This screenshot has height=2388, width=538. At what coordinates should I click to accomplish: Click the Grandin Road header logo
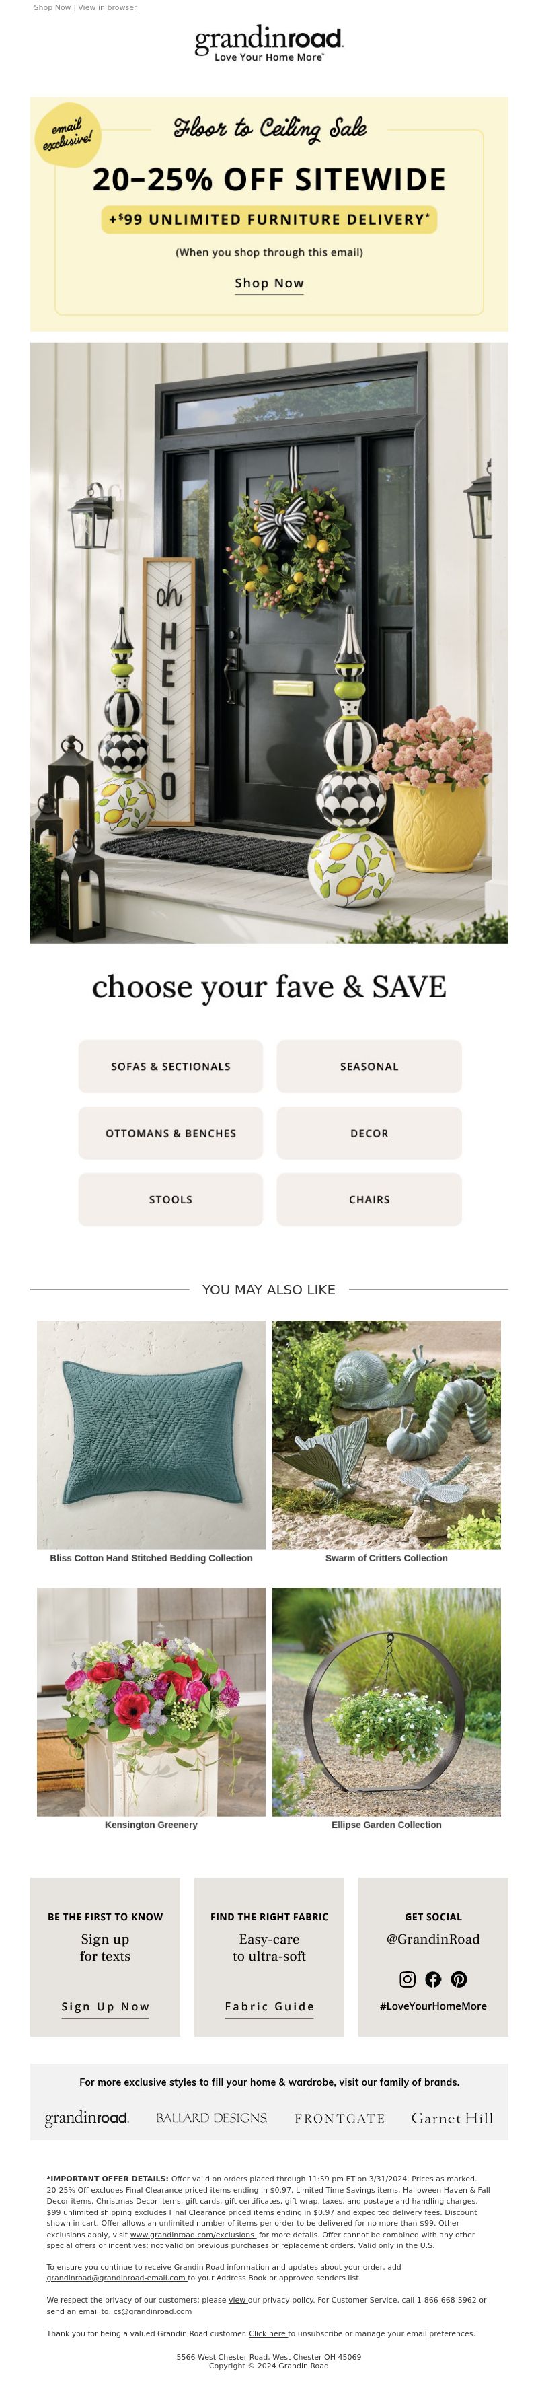pos(268,44)
